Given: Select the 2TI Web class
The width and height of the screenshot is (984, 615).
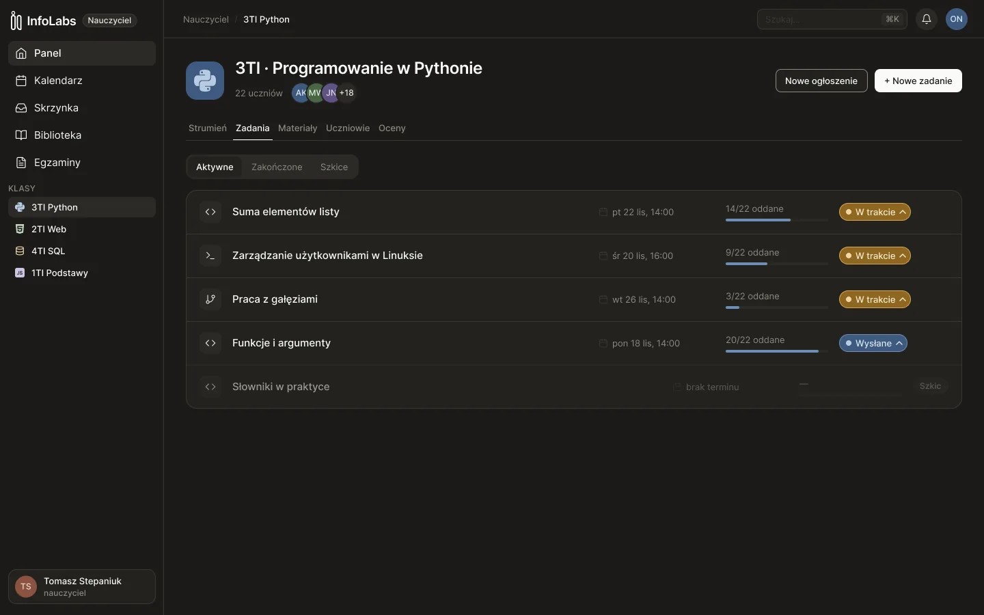Looking at the screenshot, I should pos(82,229).
